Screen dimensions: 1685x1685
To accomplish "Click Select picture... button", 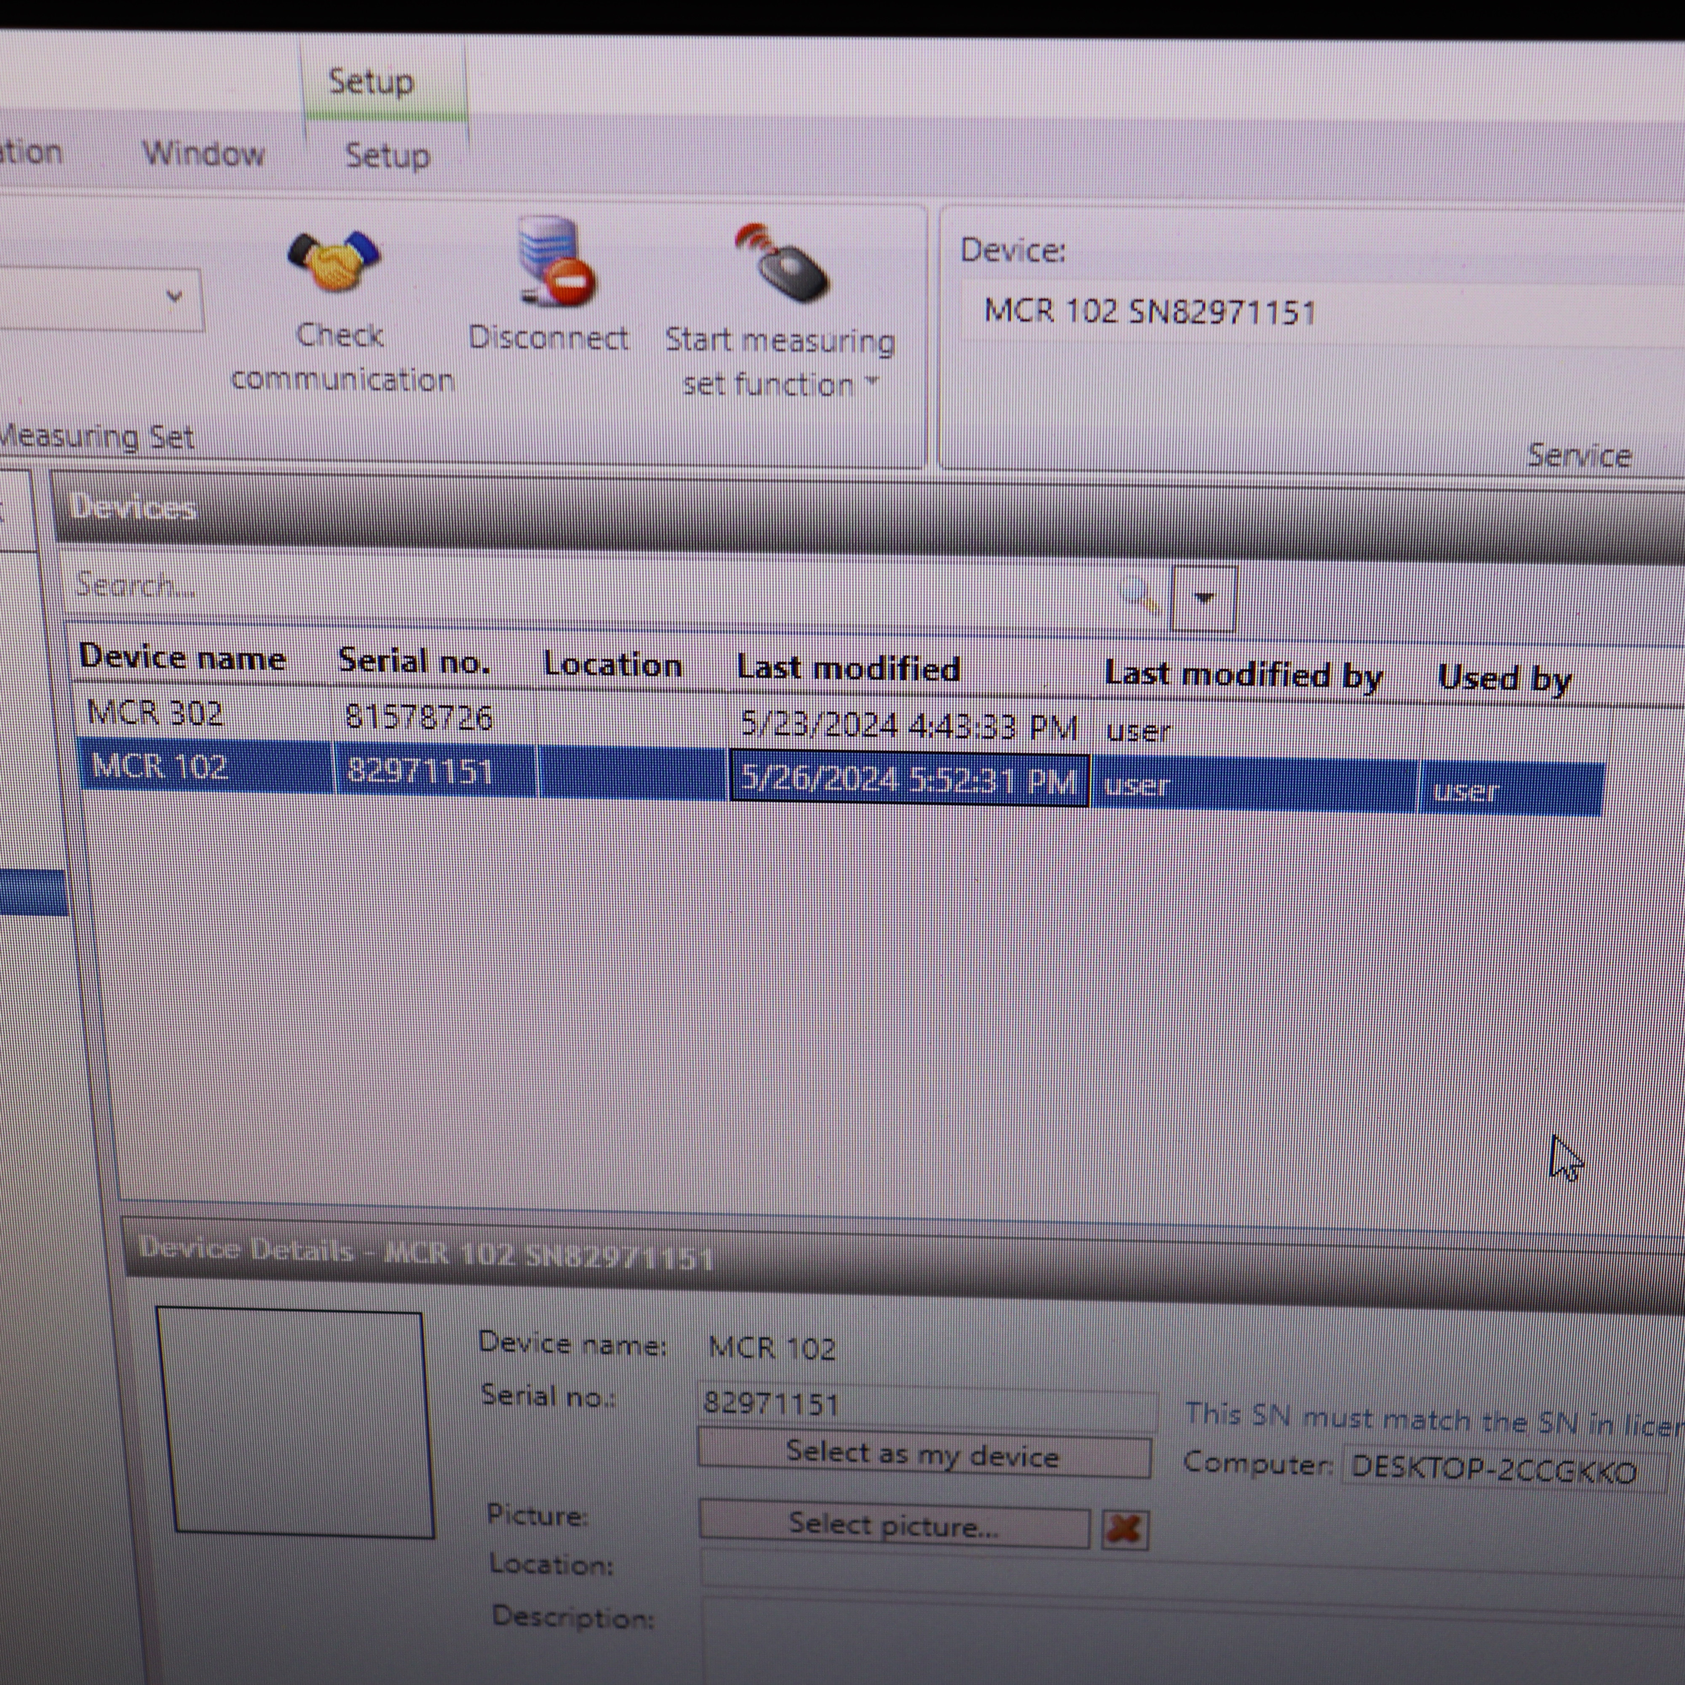I will (894, 1525).
